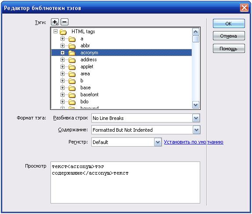Select the address tag label
252x214 pixels.
89,60
